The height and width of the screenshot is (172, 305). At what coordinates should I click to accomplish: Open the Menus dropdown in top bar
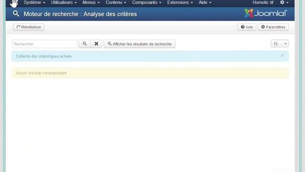[91, 2]
